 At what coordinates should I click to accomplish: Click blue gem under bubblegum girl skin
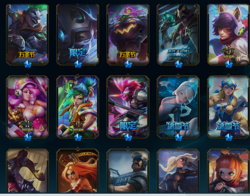(28, 137)
